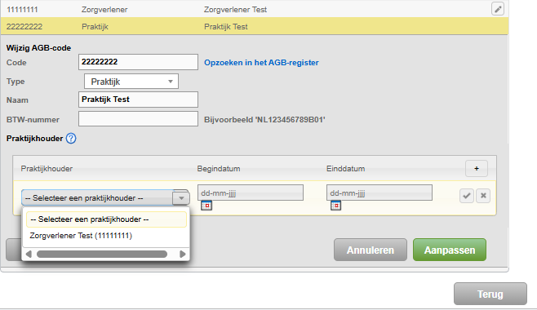Click 'Zorgverlener Test' name cell
Screen dimensions: 537x310
pyautogui.click(x=235, y=10)
